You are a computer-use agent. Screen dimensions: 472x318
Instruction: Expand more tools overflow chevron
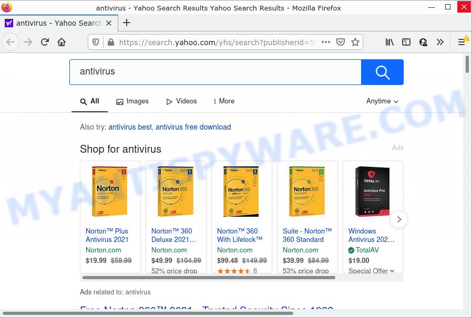[x=440, y=42]
